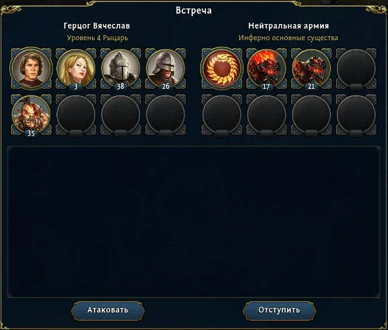This screenshot has height=330, width=388.
Task: Select the lava creature stack of 21
Action: point(312,68)
